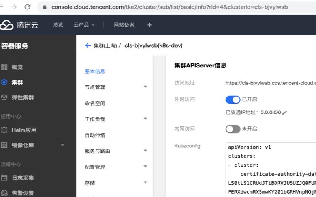Add a shortcut with the plus icon
Image resolution: width=316 pixels, height=197 pixels.
click(149, 25)
